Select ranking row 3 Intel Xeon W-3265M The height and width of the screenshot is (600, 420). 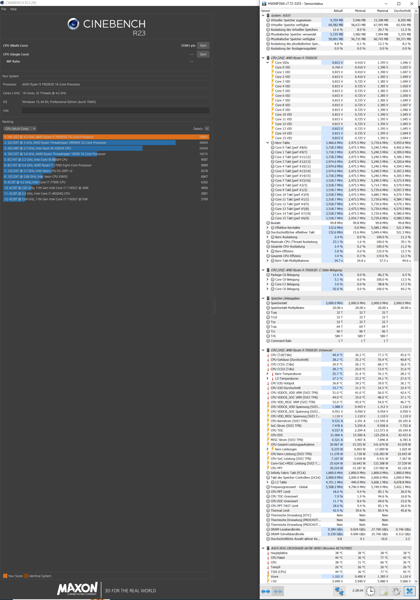(106, 148)
